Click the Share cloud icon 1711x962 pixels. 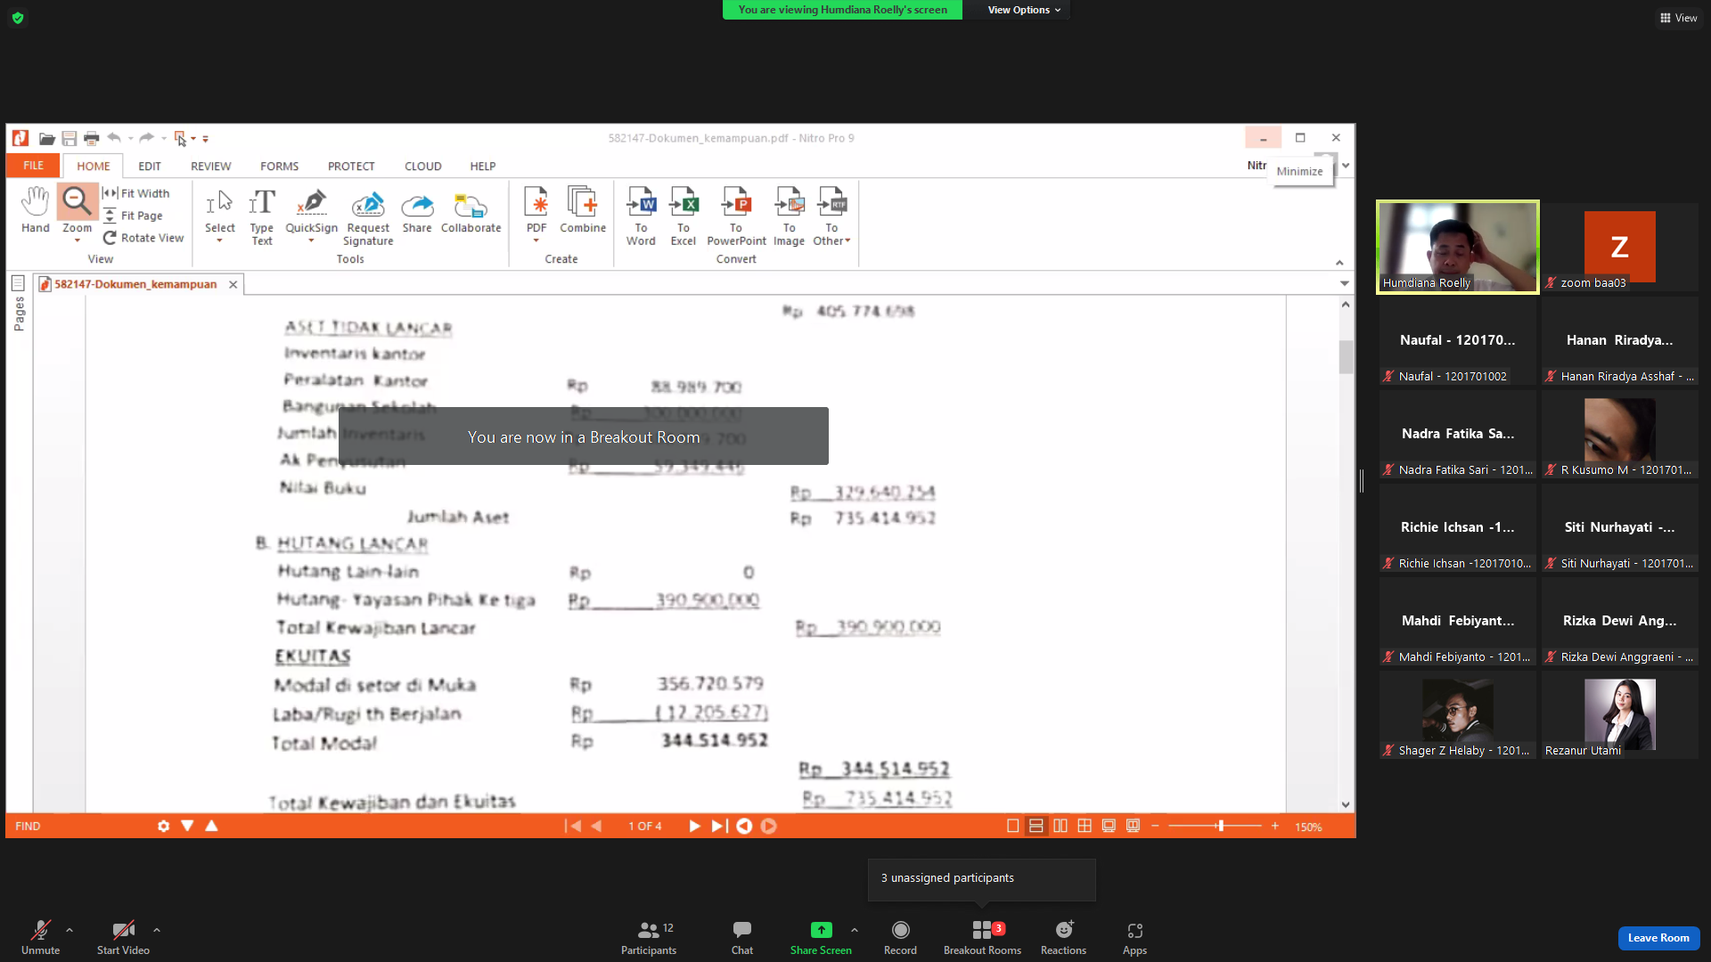pyautogui.click(x=417, y=212)
